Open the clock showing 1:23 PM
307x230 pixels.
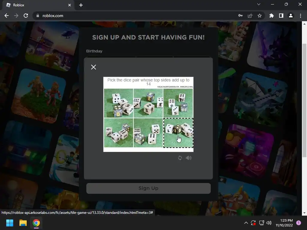coord(284,223)
